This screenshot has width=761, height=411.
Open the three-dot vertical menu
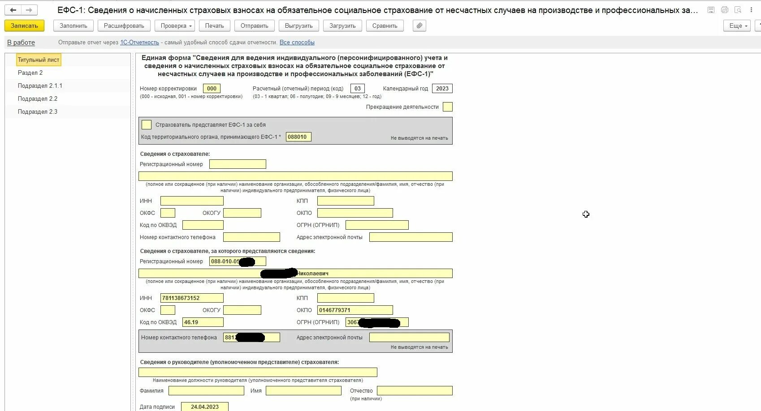point(752,10)
